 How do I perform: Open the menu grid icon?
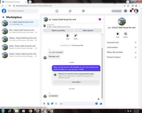(x=126, y=11)
